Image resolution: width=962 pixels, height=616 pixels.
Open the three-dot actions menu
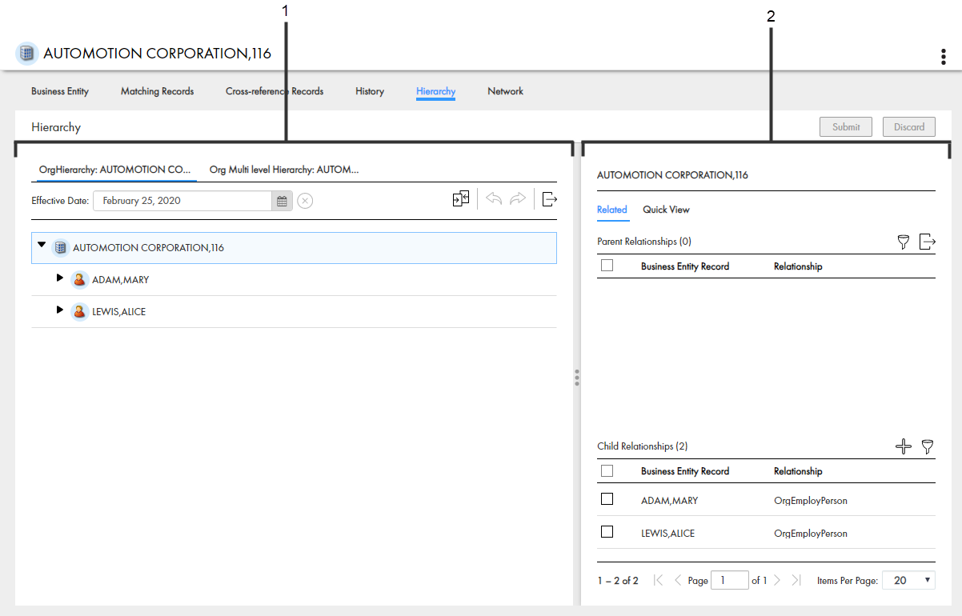944,57
